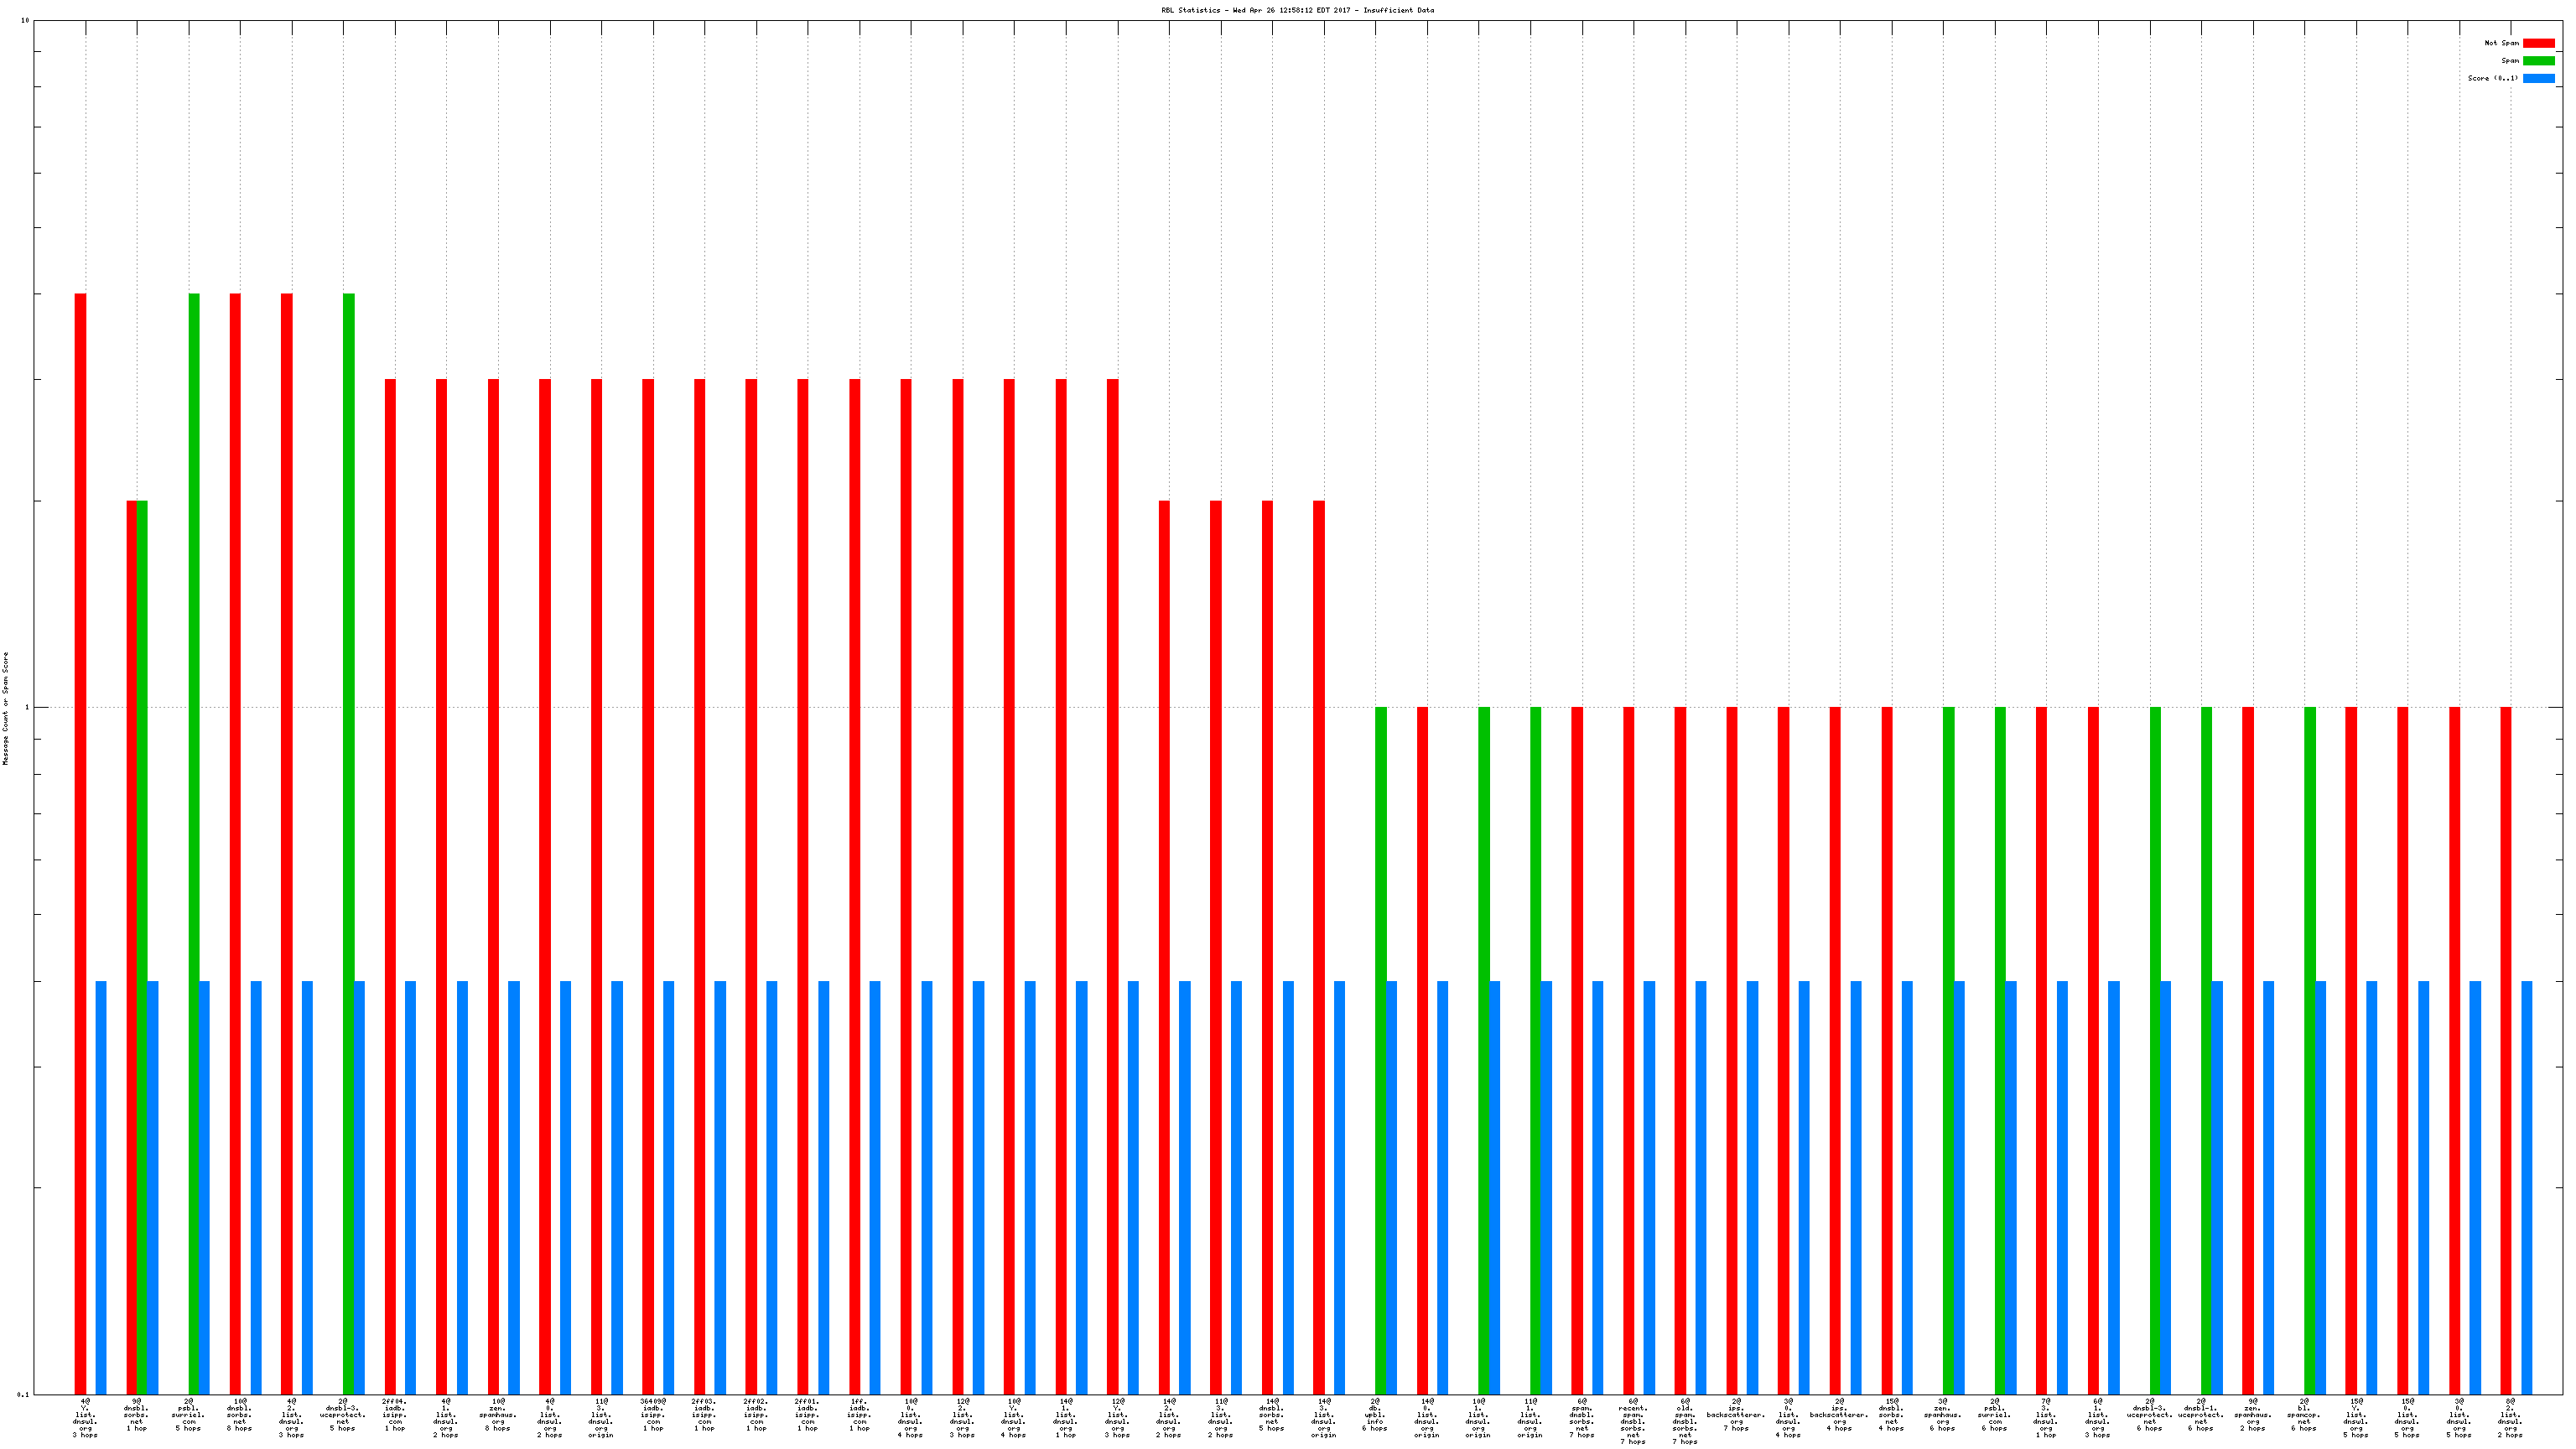Click the 36409@ iadb.isipp.com axis label
2576x1449 pixels.
pyautogui.click(x=653, y=1415)
